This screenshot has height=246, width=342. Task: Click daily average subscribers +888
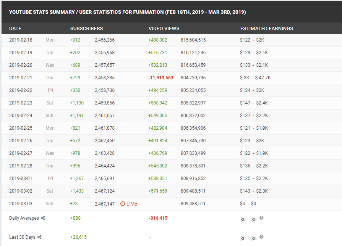point(75,218)
